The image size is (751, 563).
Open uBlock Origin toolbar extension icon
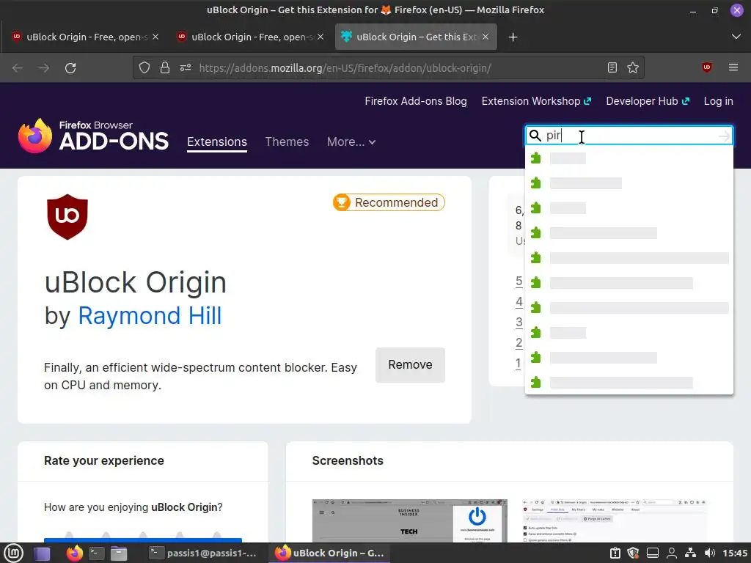tap(707, 67)
